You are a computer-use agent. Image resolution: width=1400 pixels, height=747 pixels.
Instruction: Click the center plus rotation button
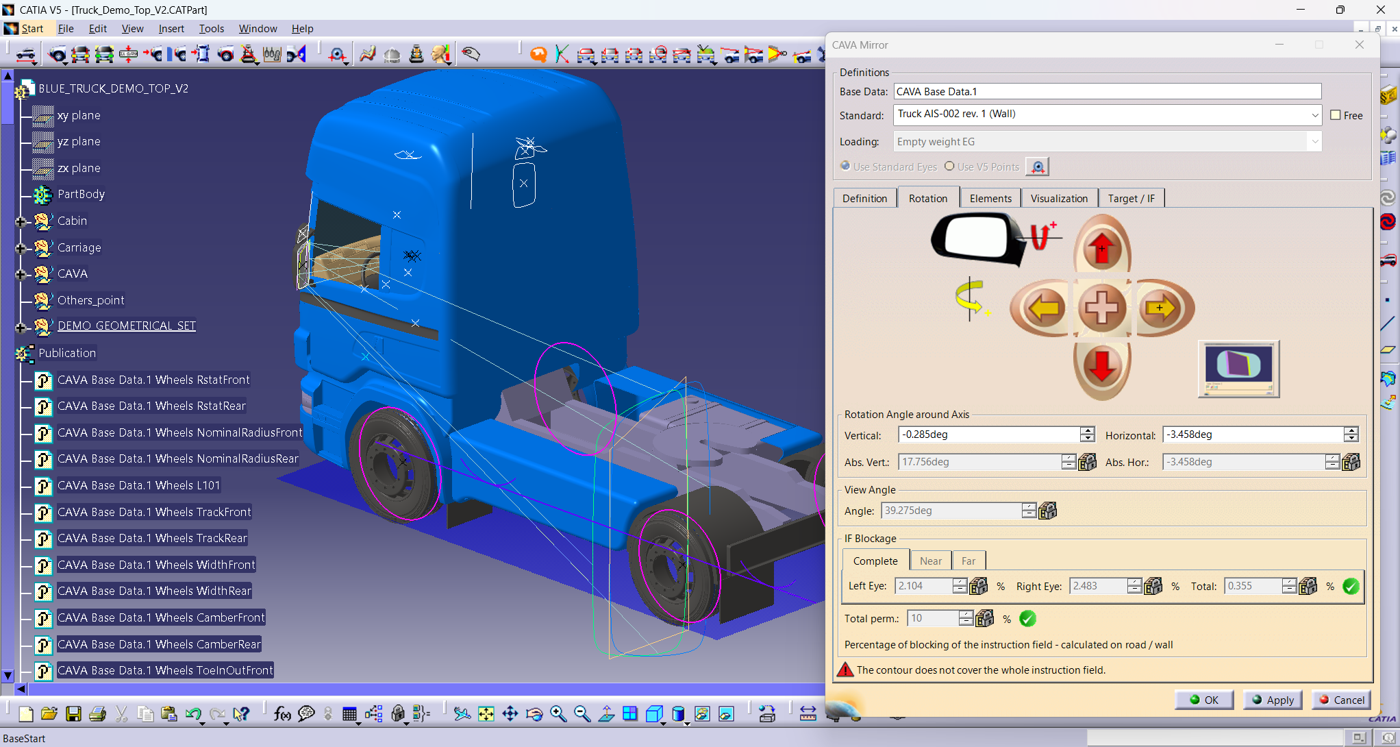[1102, 308]
